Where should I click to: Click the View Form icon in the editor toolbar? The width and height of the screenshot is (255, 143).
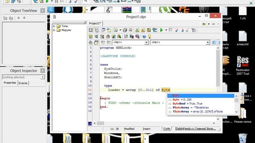pos(103,30)
